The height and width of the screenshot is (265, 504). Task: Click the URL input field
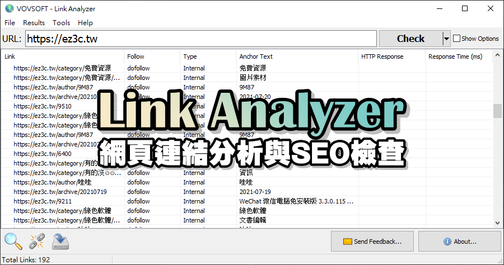click(x=201, y=39)
